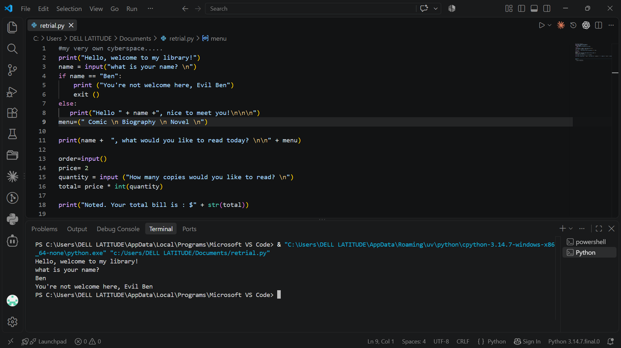Open the Edit menu
The width and height of the screenshot is (621, 348).
43,9
